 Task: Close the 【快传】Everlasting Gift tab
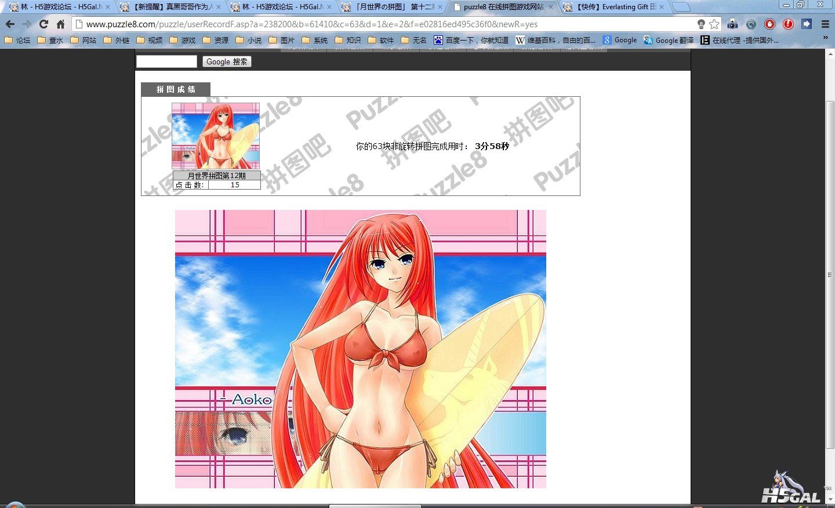(x=662, y=7)
